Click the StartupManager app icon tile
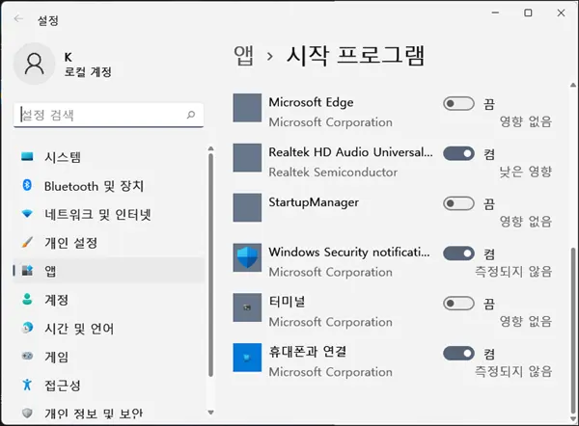The image size is (579, 426). (x=247, y=207)
